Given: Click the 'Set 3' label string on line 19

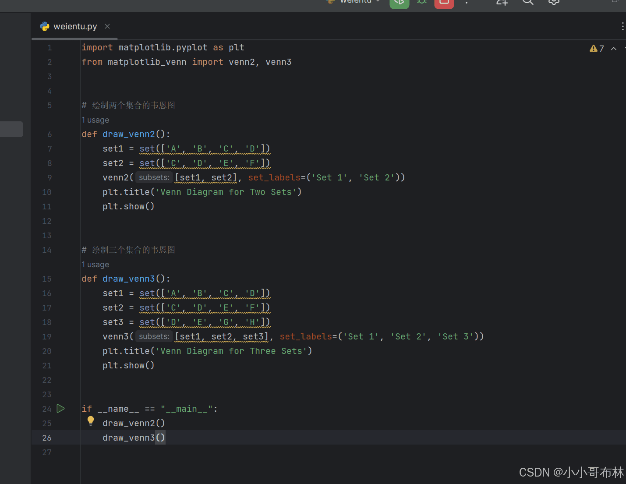Looking at the screenshot, I should pyautogui.click(x=456, y=336).
